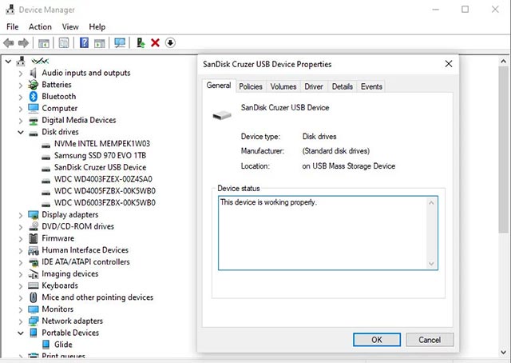511x363 pixels.
Task: Click the red X Uninstall device icon
Action: tap(155, 42)
